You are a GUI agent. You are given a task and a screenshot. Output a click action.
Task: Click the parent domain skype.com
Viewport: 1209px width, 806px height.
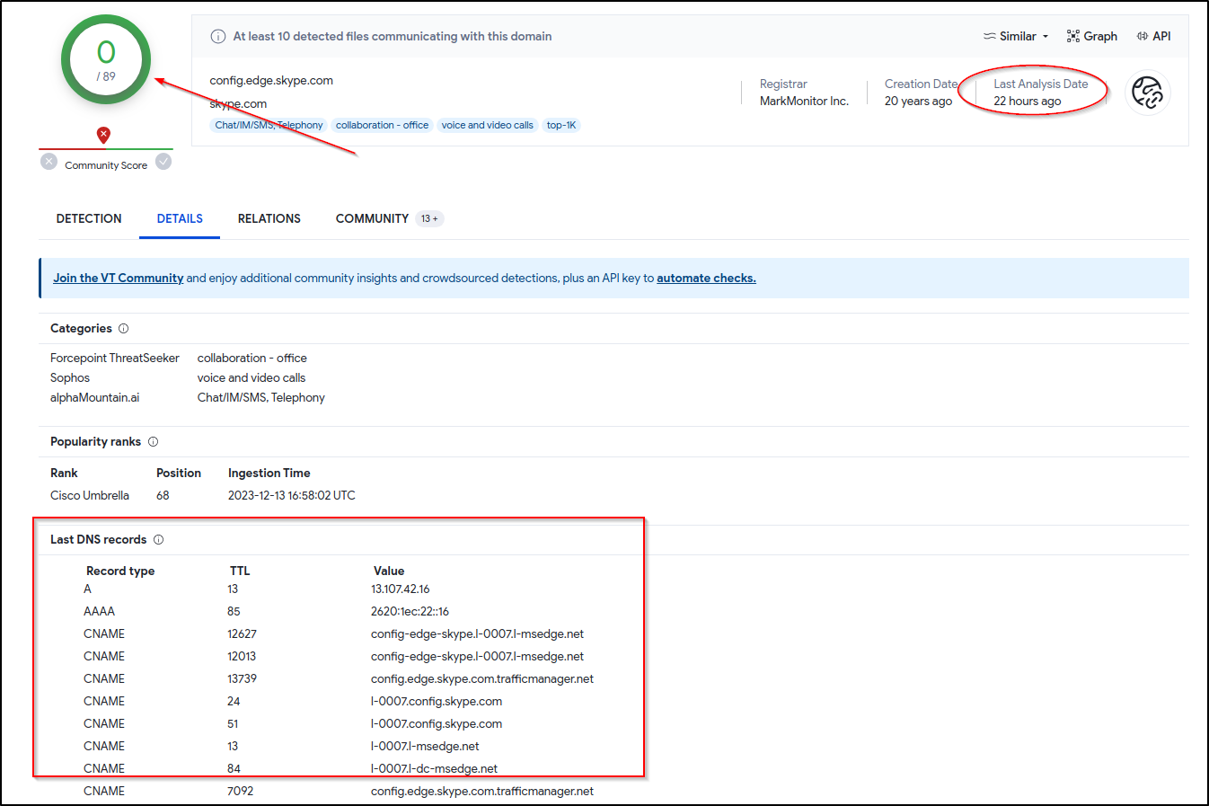click(238, 104)
